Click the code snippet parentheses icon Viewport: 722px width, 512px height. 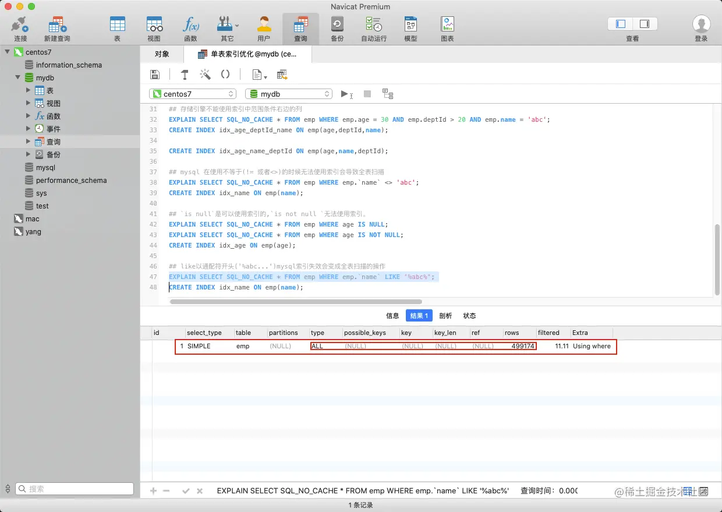click(x=225, y=75)
